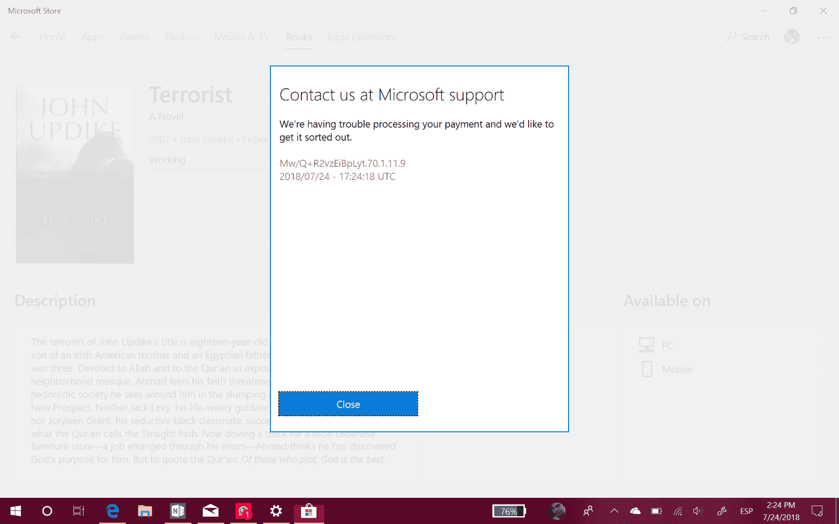Click the Mobile device icon
The image size is (839, 524).
click(647, 369)
